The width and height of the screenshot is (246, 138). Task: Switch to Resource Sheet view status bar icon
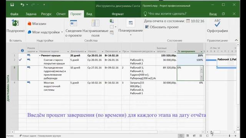tap(201, 136)
